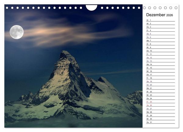Select the Di 1 date row
The width and height of the screenshot is (183, 132).
[x=161, y=20]
